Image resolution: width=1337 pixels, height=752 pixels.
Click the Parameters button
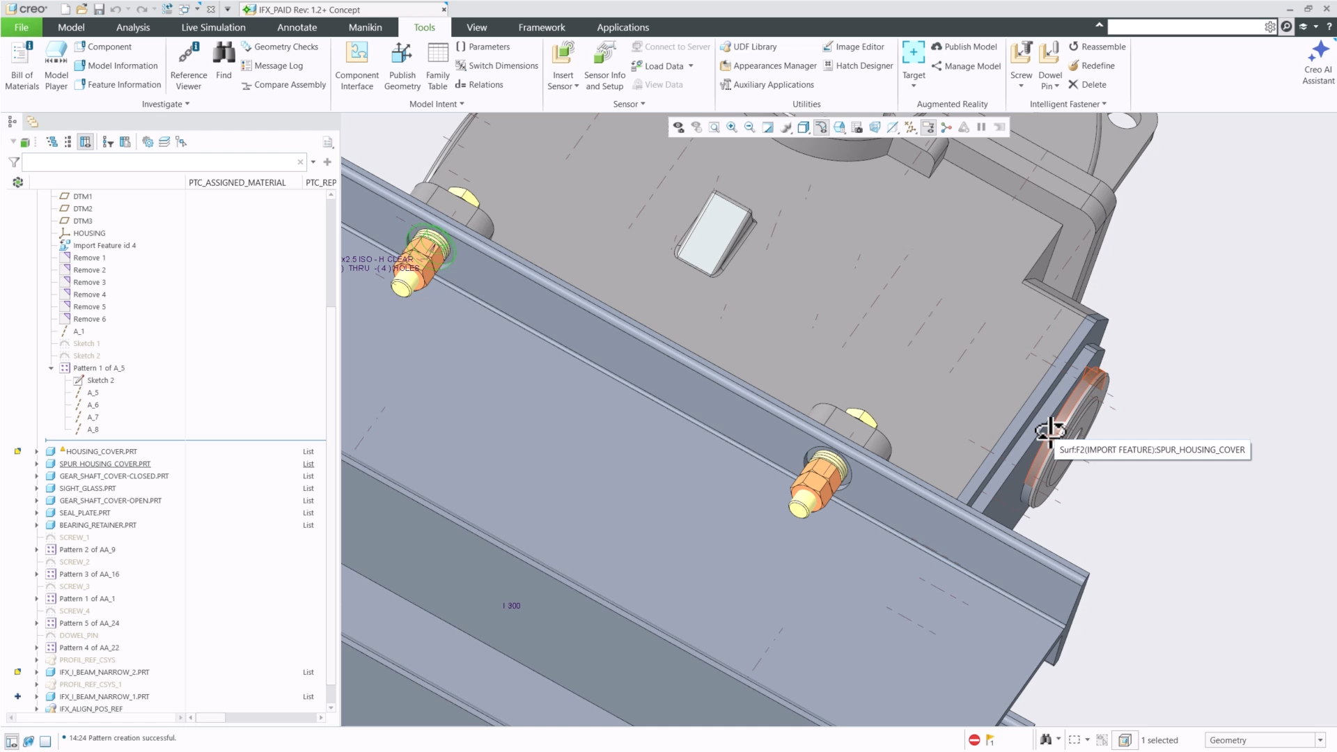coord(483,47)
